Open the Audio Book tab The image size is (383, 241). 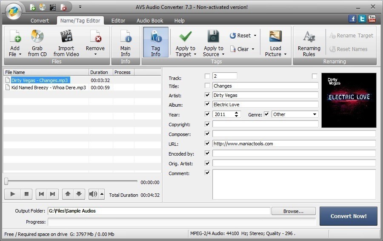(x=150, y=21)
